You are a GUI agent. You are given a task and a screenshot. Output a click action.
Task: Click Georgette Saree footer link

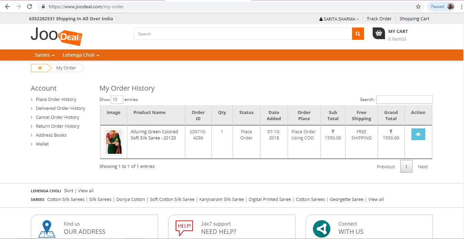coord(347,199)
